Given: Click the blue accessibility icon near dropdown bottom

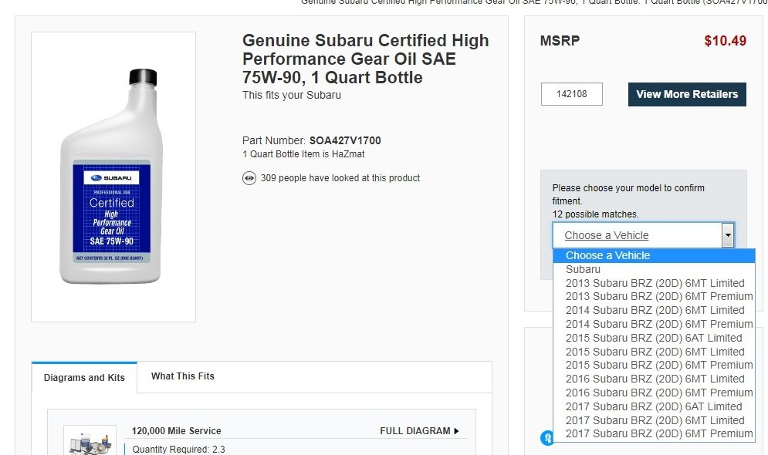Looking at the screenshot, I should [x=546, y=437].
